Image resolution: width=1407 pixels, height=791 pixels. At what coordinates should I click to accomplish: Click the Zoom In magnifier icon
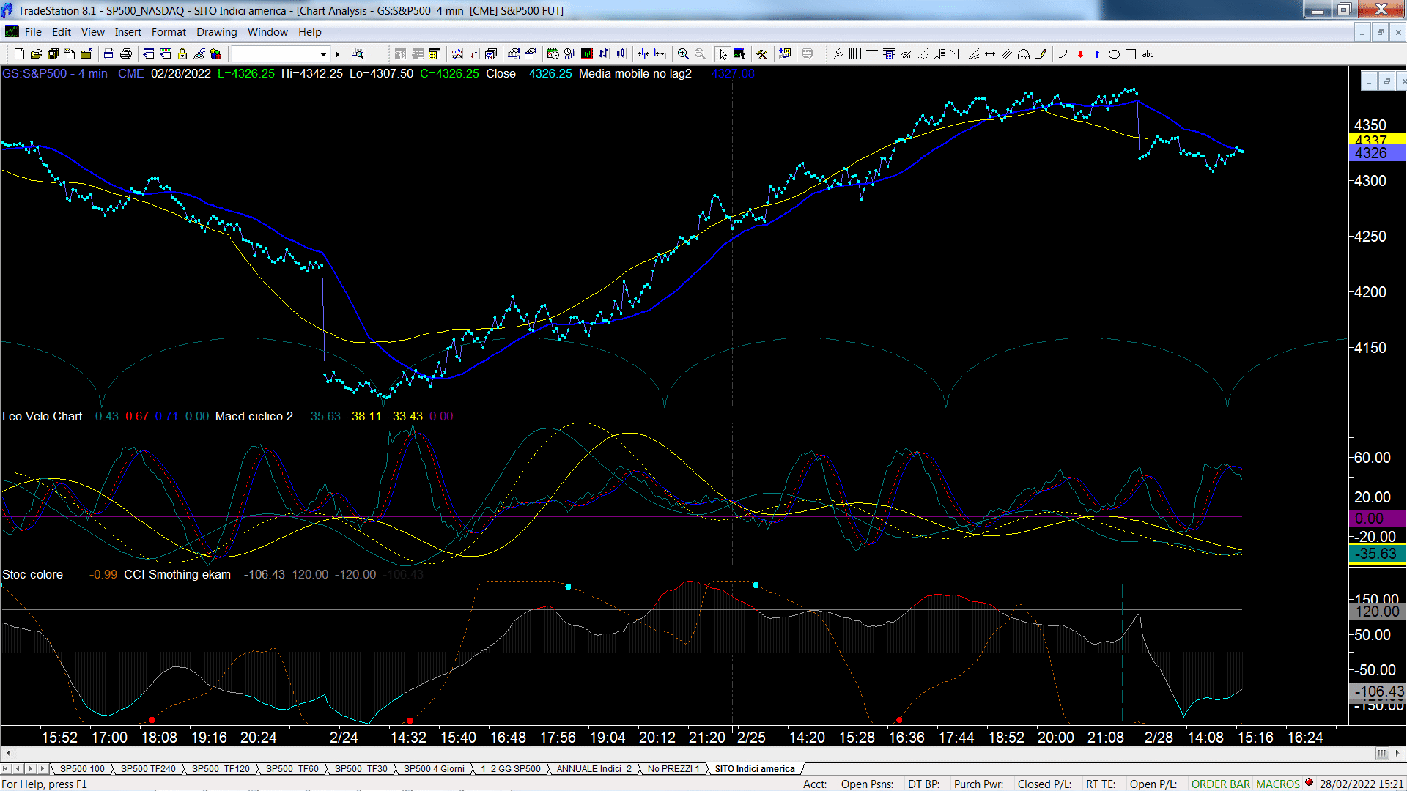point(683,54)
